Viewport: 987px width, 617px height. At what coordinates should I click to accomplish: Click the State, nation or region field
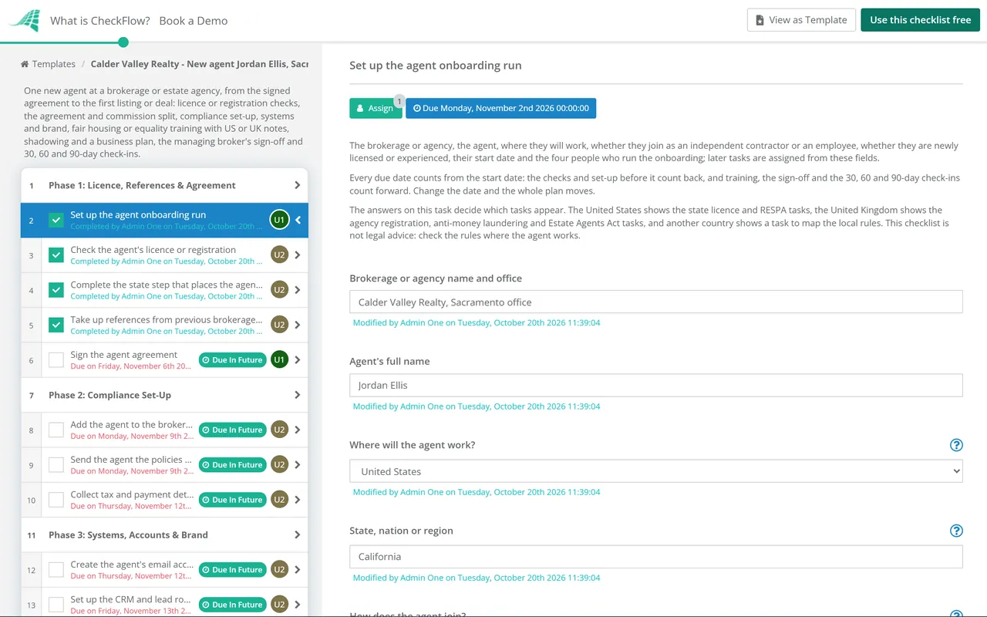[x=656, y=557]
